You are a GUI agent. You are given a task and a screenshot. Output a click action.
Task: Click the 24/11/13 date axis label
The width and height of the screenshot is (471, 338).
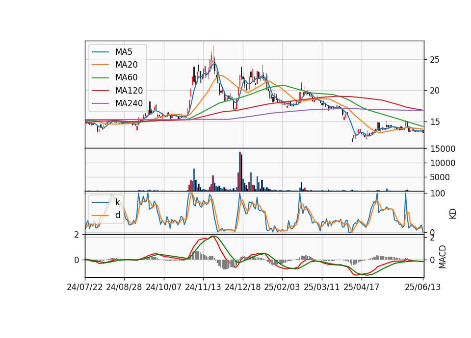[x=203, y=287]
